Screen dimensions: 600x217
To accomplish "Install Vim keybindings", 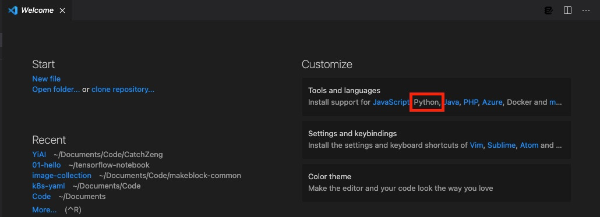I will pyautogui.click(x=476, y=145).
